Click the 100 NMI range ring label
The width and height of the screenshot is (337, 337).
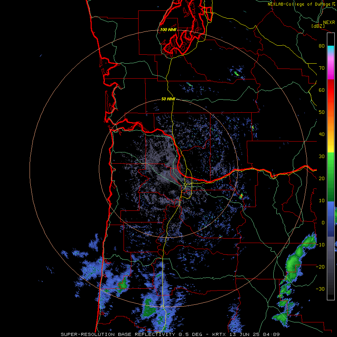[168, 30]
